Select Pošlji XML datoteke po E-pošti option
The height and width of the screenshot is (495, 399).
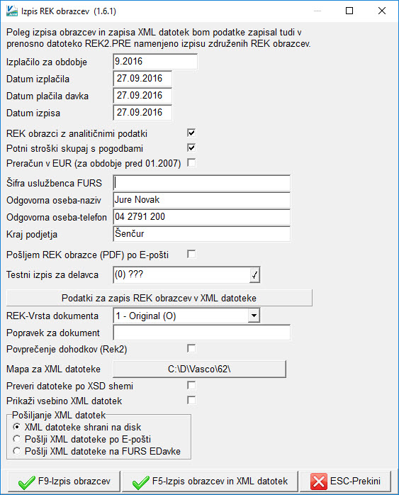[17, 439]
